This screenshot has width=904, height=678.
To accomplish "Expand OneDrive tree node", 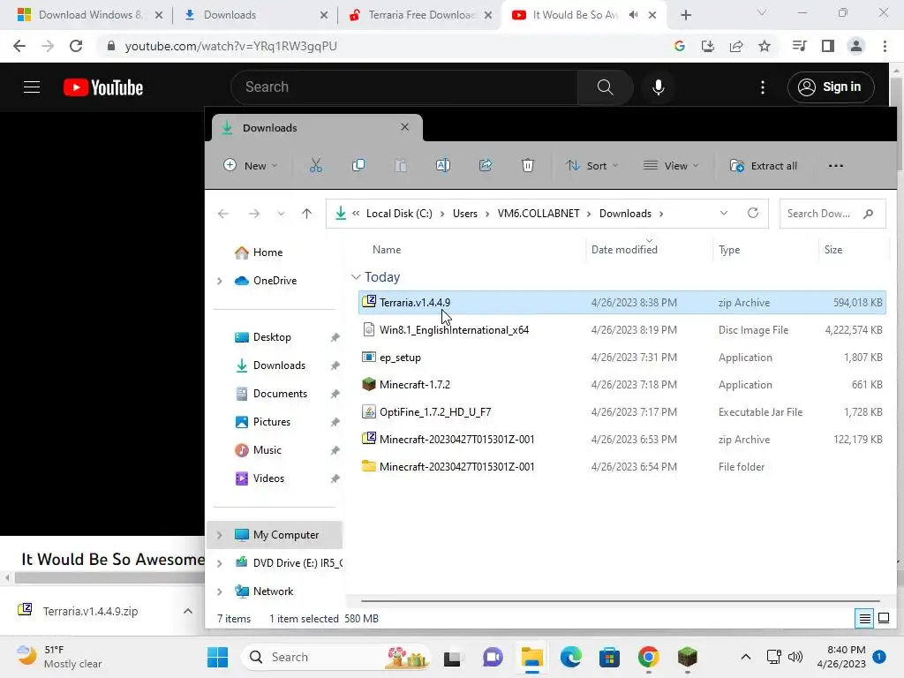I will click(x=219, y=281).
